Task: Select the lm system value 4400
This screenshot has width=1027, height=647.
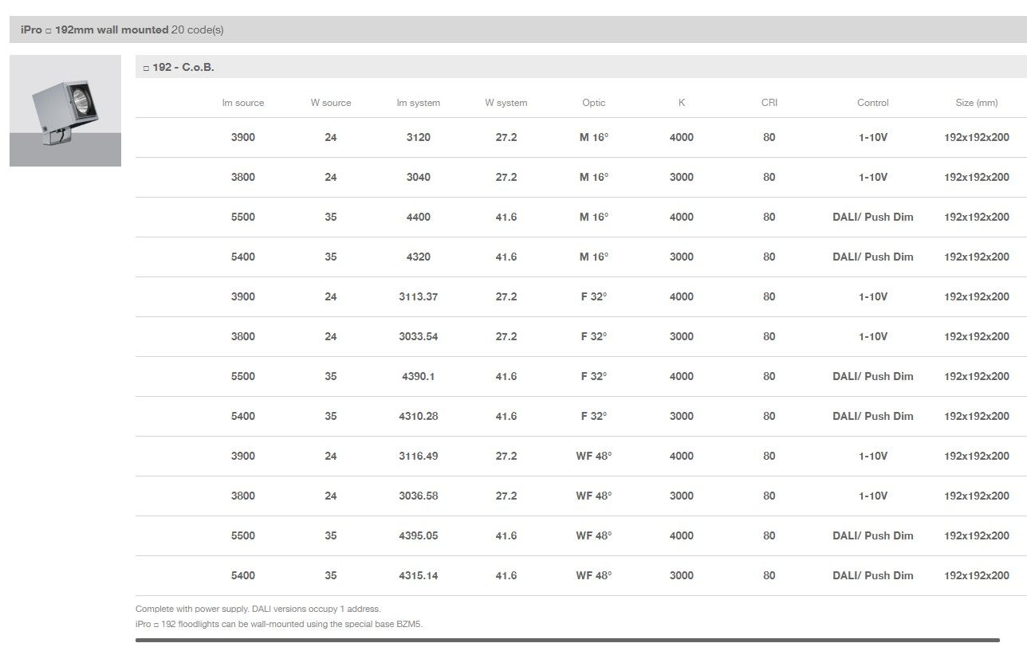Action: pyautogui.click(x=419, y=217)
